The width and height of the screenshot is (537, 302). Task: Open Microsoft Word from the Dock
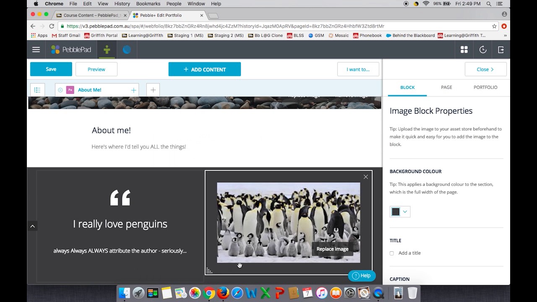coord(251,293)
